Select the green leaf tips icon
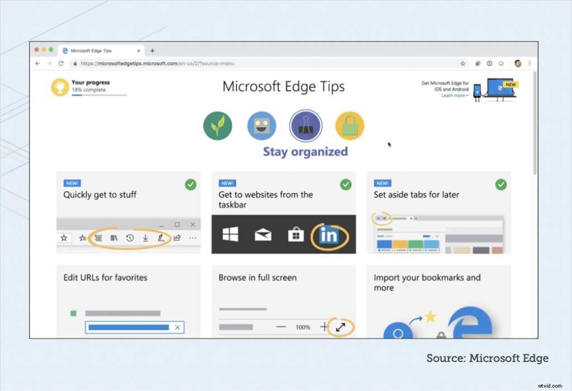 (217, 125)
